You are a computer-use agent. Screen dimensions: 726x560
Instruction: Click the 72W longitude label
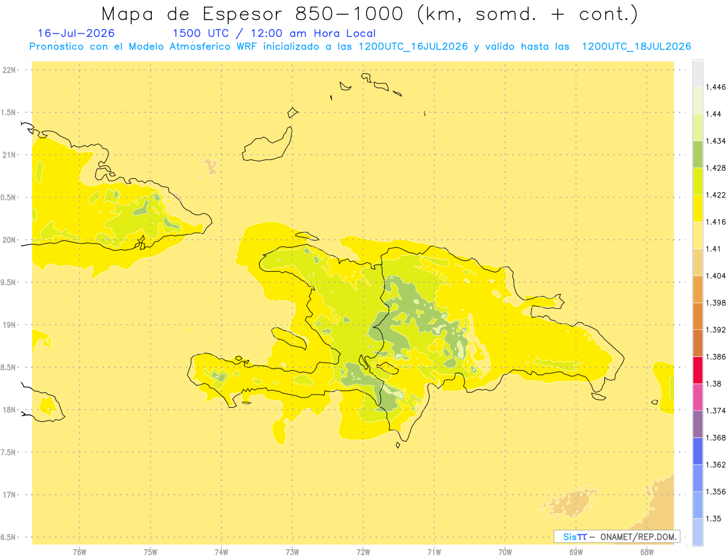[x=363, y=552]
